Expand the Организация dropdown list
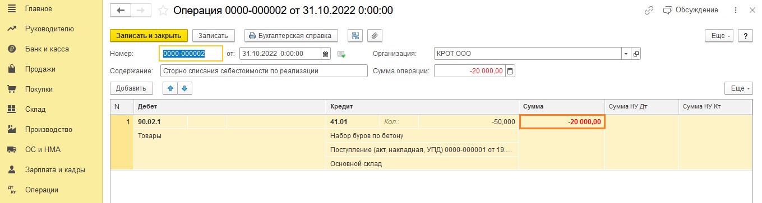This screenshot has width=762, height=203. [626, 54]
